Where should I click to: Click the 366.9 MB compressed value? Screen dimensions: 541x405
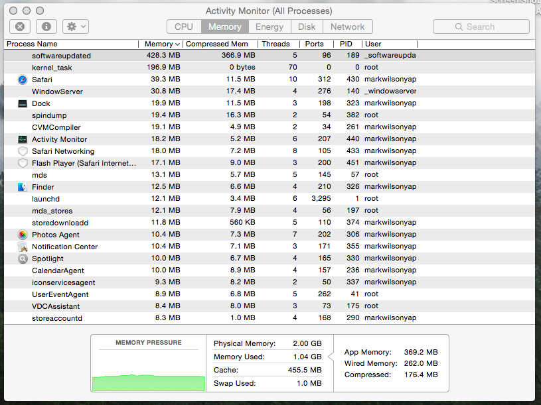point(238,56)
